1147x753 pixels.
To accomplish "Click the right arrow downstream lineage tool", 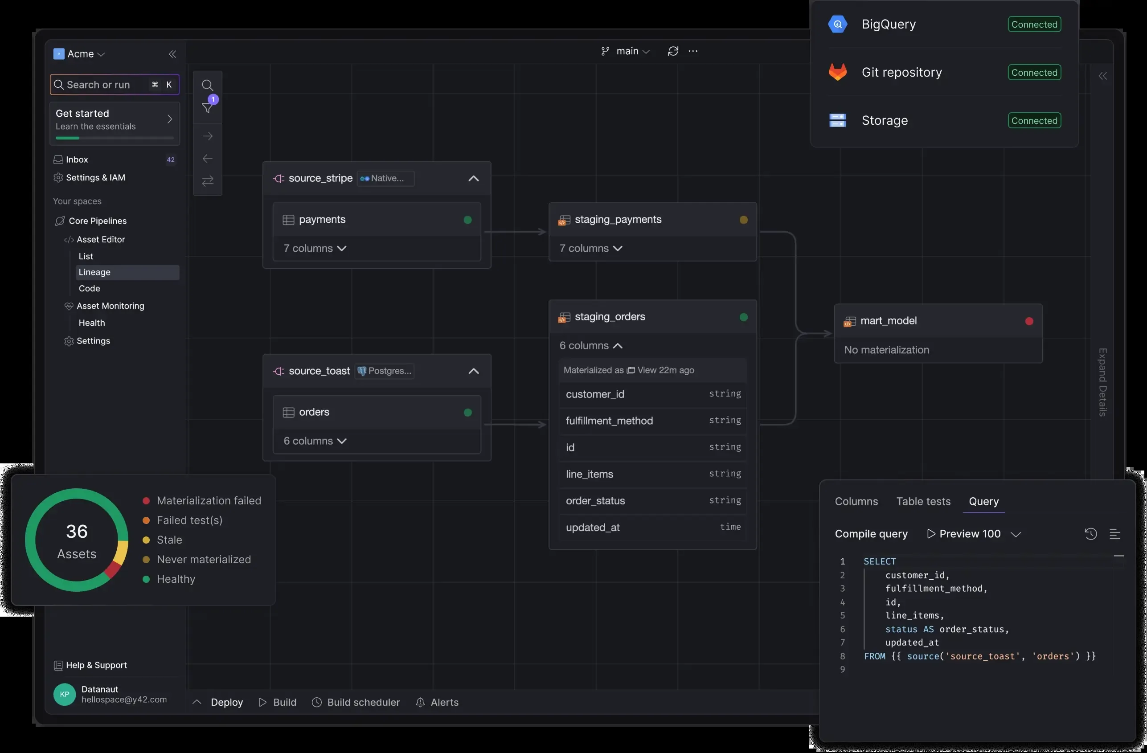I will coord(208,136).
